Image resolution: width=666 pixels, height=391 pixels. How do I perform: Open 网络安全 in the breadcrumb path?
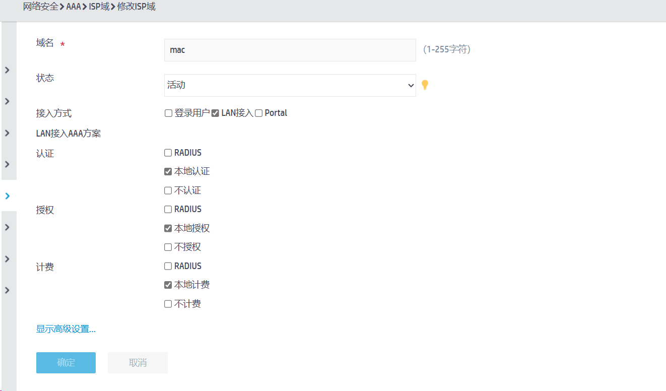40,8
